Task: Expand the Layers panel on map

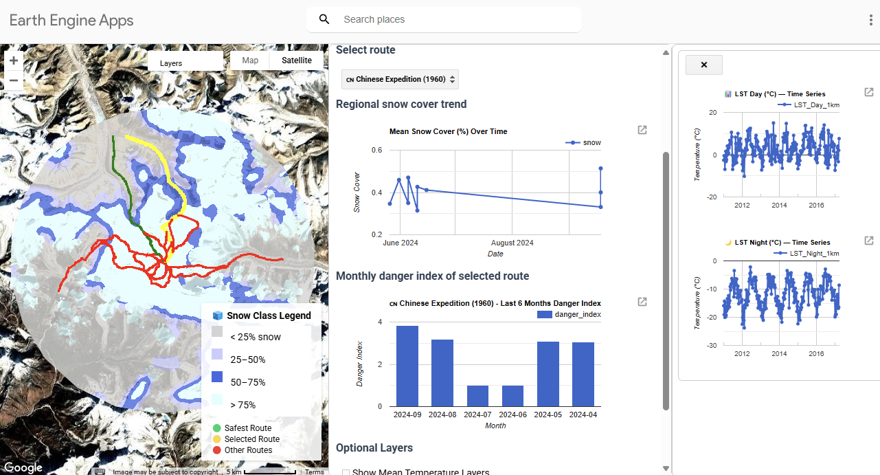Action: click(185, 63)
